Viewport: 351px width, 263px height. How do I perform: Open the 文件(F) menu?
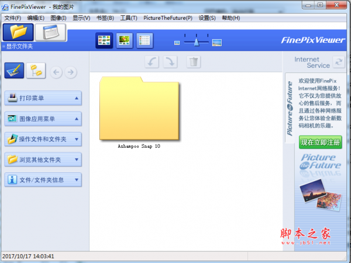(13, 18)
